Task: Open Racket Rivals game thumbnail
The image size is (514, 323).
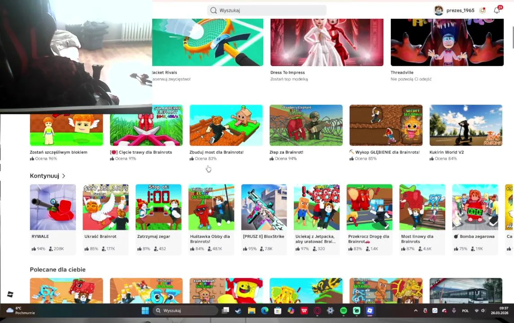Action: coord(208,42)
